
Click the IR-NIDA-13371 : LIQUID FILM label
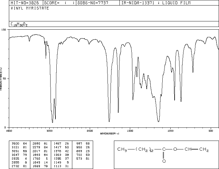click(156, 3)
